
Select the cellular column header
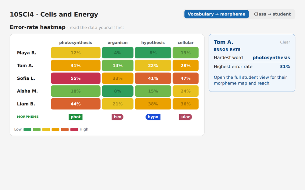(x=185, y=43)
